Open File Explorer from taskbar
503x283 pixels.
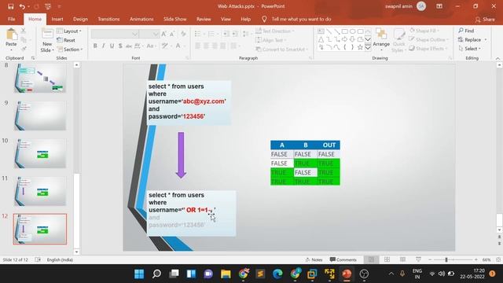tap(226, 274)
